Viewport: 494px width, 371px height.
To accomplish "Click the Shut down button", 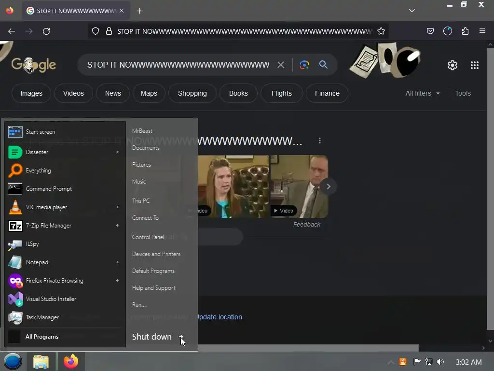I will 152,337.
